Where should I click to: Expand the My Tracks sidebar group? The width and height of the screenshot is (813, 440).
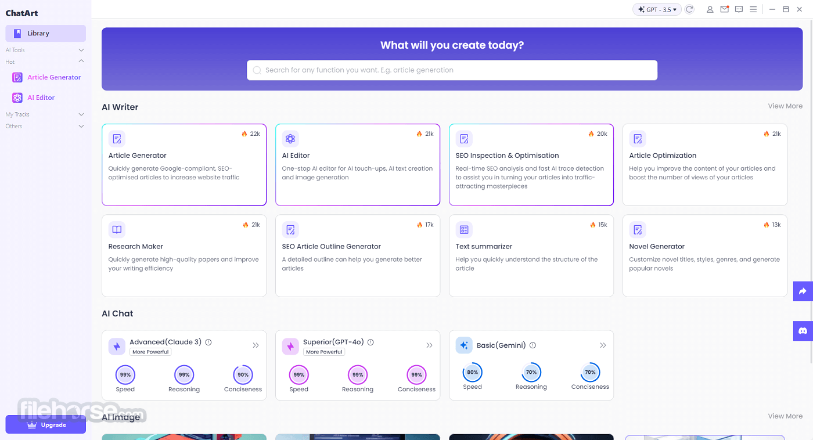coord(45,114)
